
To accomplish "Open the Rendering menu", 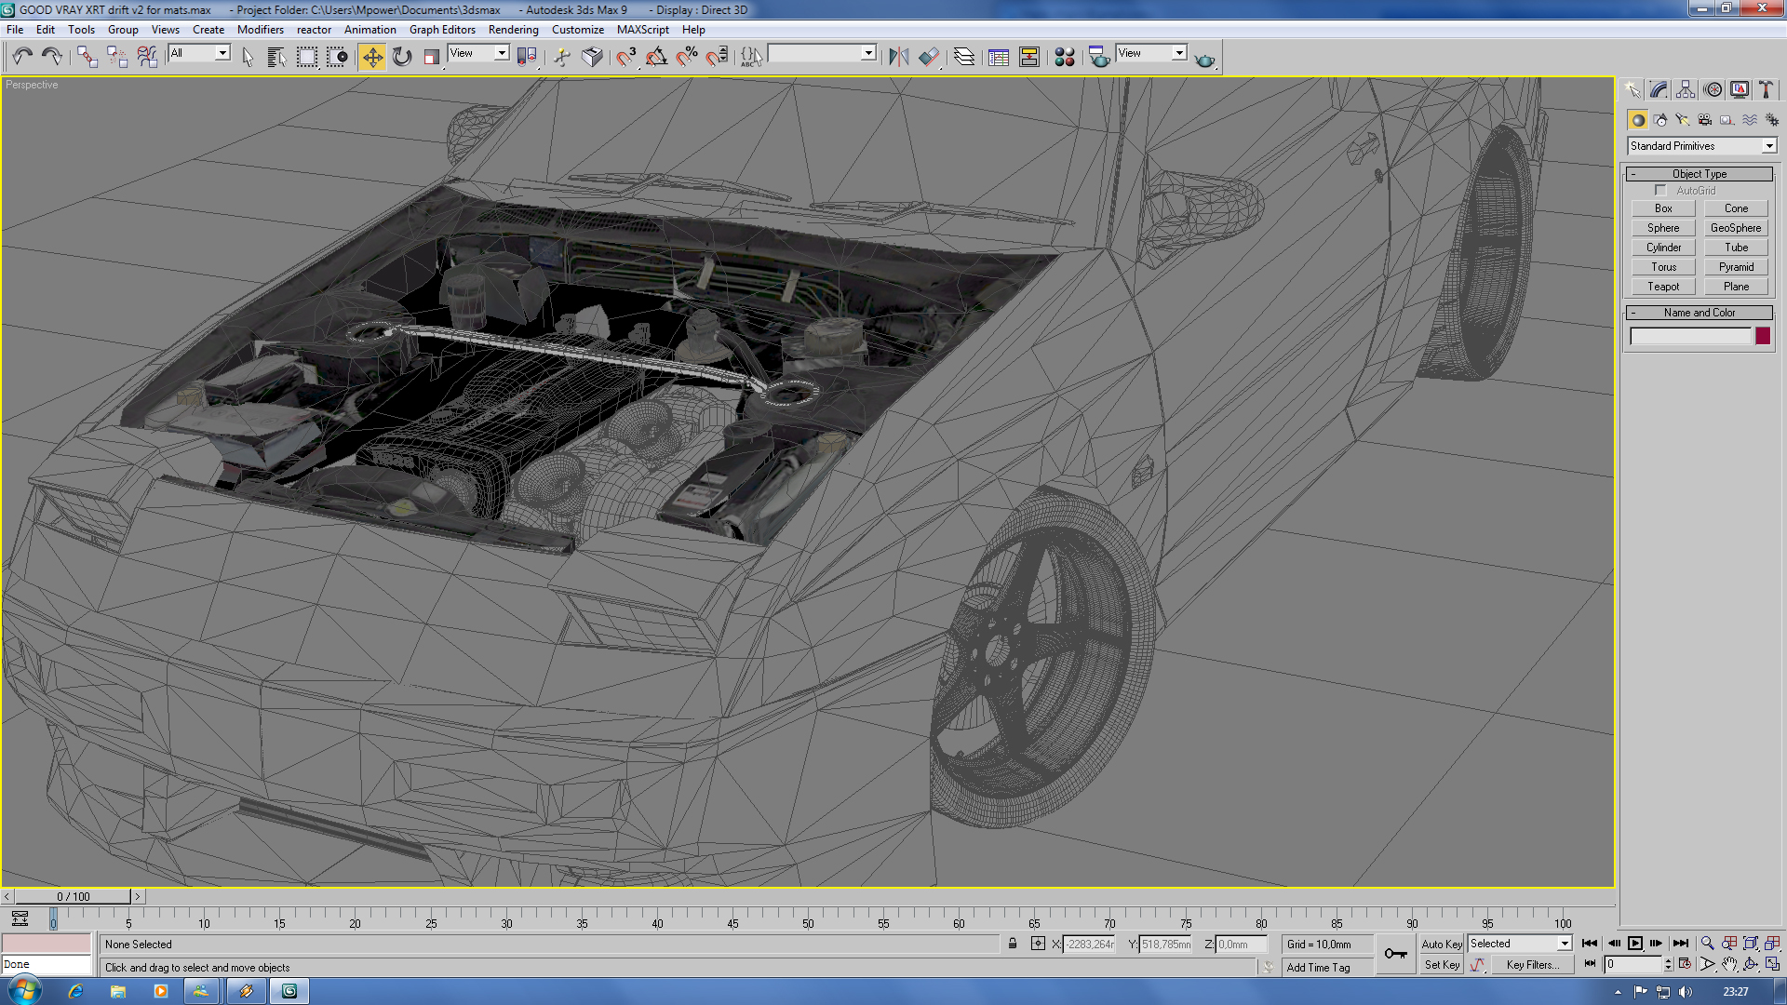I will (513, 30).
